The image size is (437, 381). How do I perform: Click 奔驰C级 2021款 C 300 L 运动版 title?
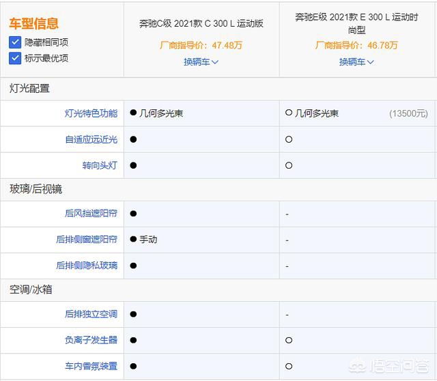(x=201, y=23)
